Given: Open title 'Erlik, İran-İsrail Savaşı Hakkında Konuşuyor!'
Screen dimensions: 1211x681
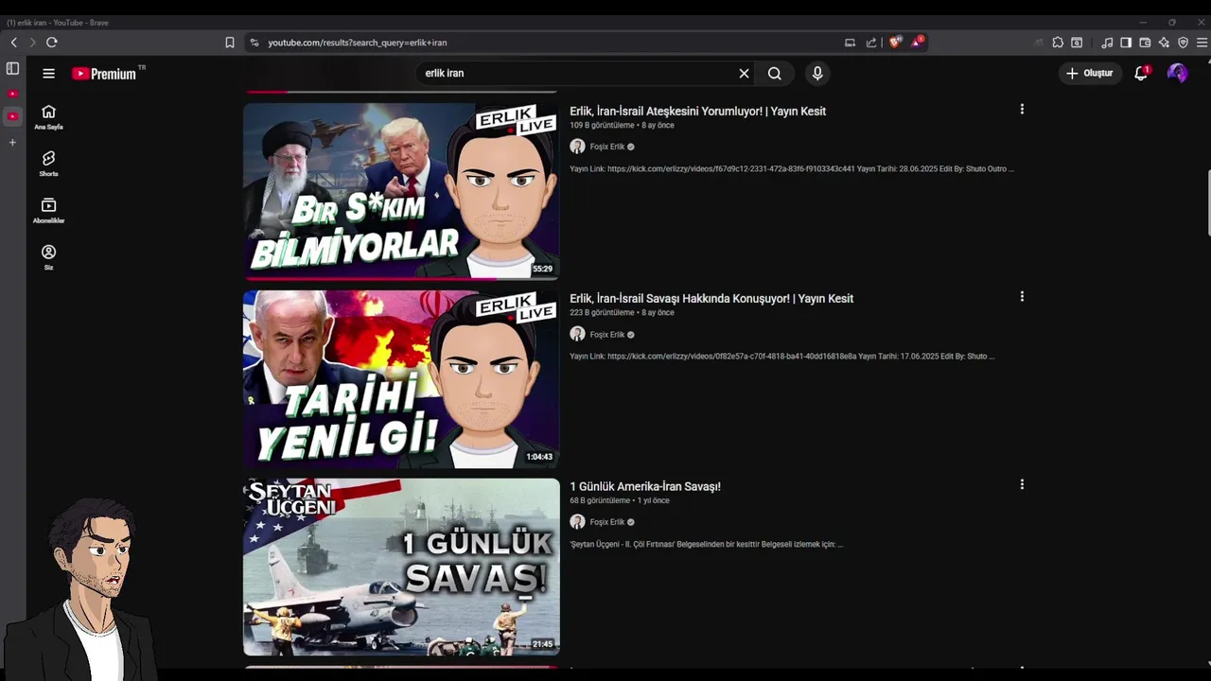Looking at the screenshot, I should [x=711, y=298].
